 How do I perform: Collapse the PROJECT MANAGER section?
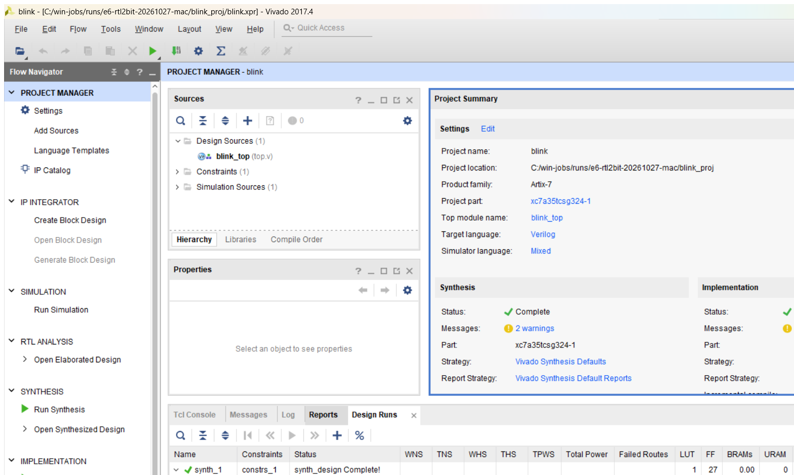click(x=12, y=93)
